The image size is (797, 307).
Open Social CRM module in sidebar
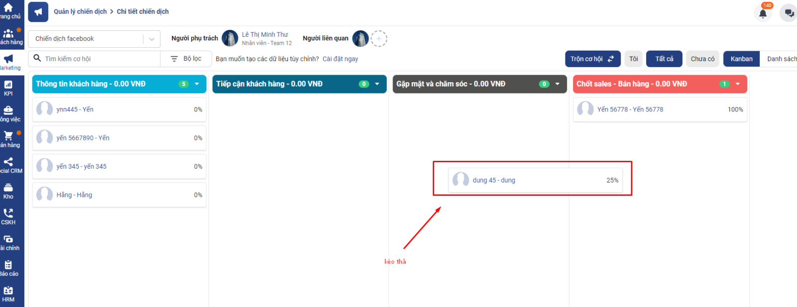pyautogui.click(x=8, y=165)
